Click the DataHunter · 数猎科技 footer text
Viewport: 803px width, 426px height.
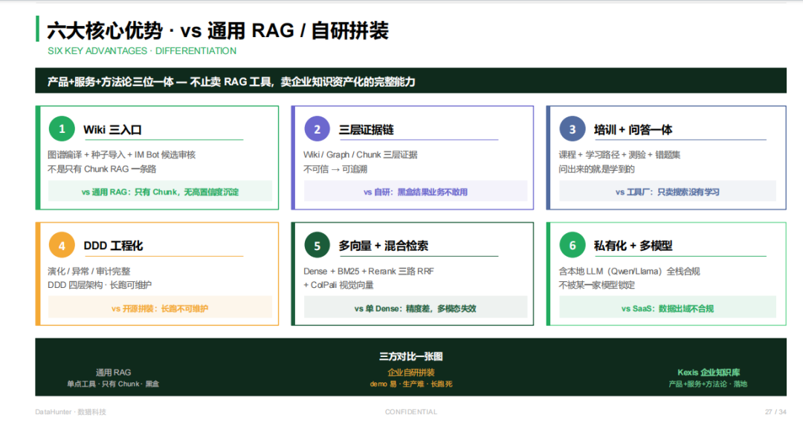coord(71,412)
